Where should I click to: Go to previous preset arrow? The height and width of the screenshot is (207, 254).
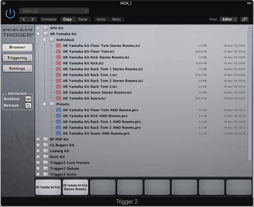tap(24, 19)
